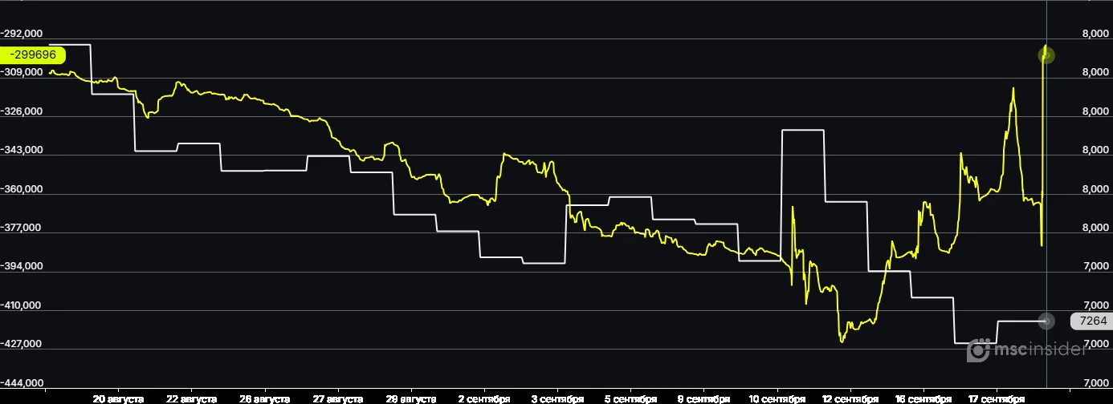Select the white line endpoint marker
The height and width of the screenshot is (404, 1113).
1046,321
